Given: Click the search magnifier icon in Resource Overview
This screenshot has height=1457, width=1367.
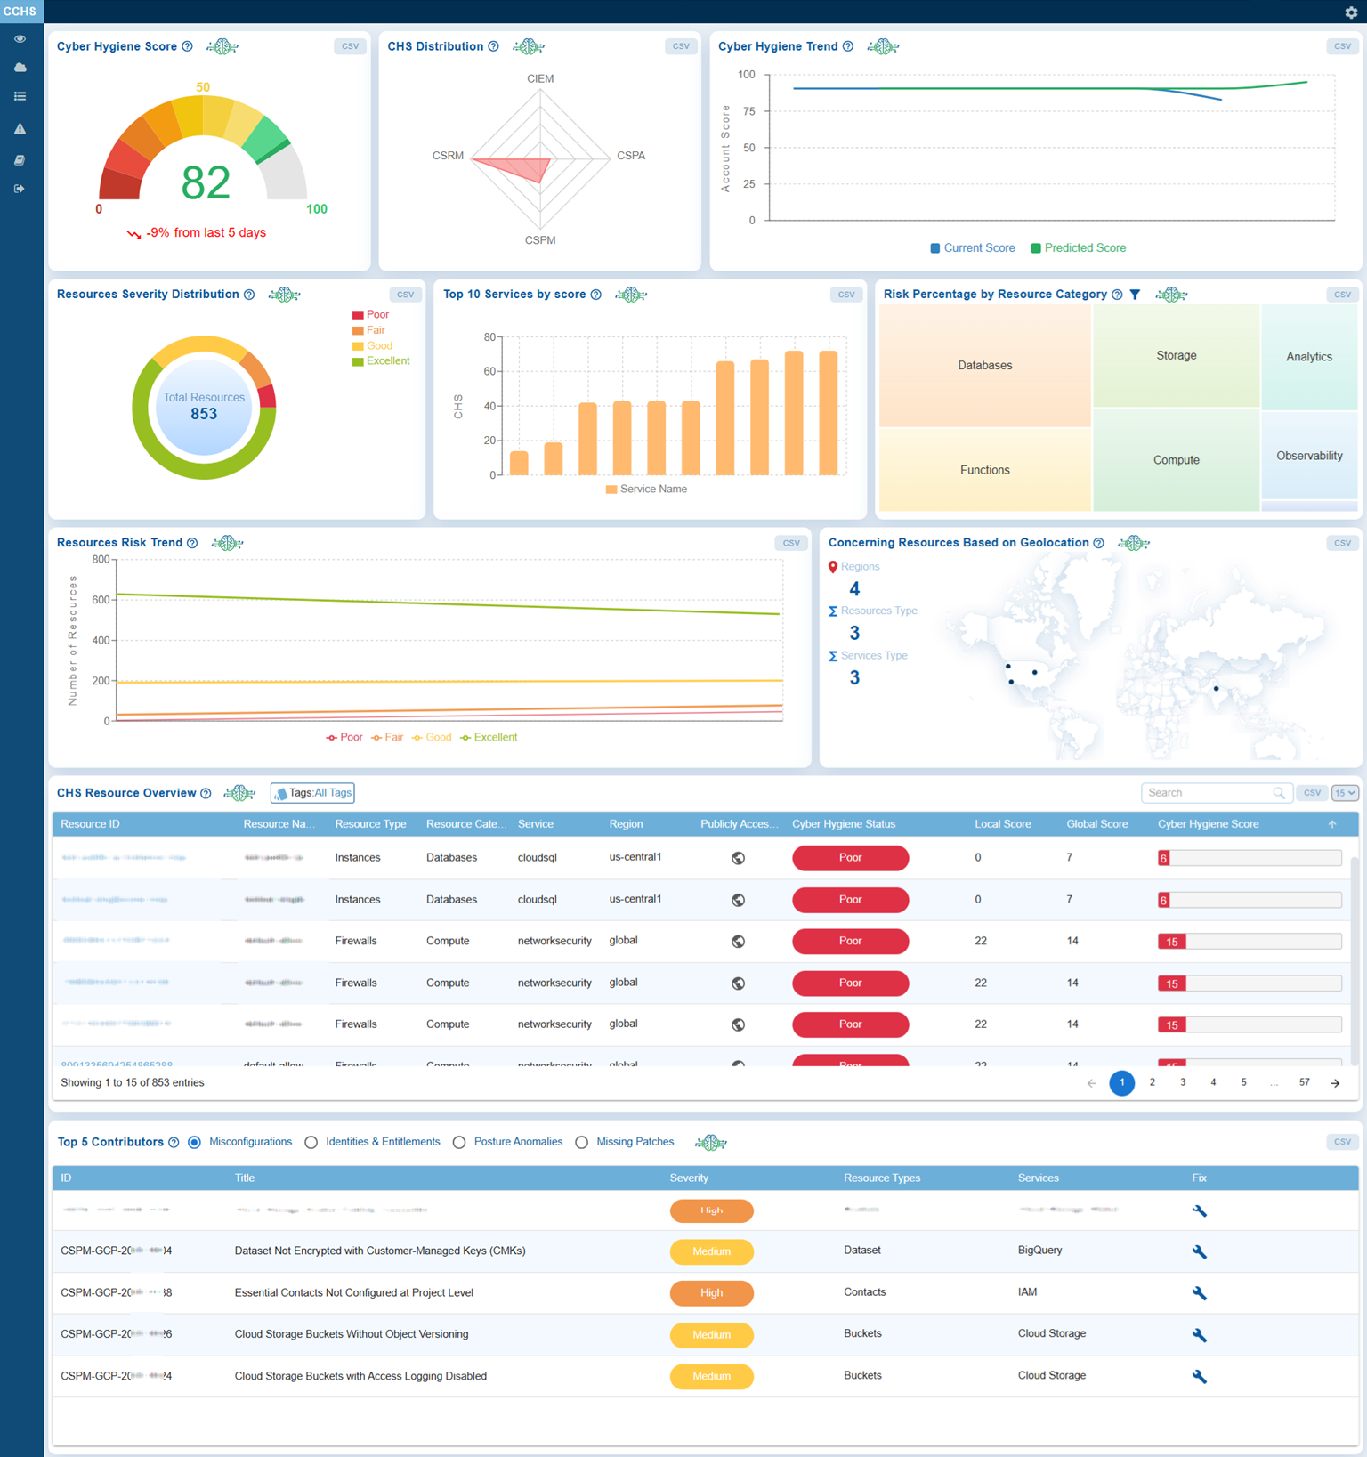Looking at the screenshot, I should point(1278,793).
